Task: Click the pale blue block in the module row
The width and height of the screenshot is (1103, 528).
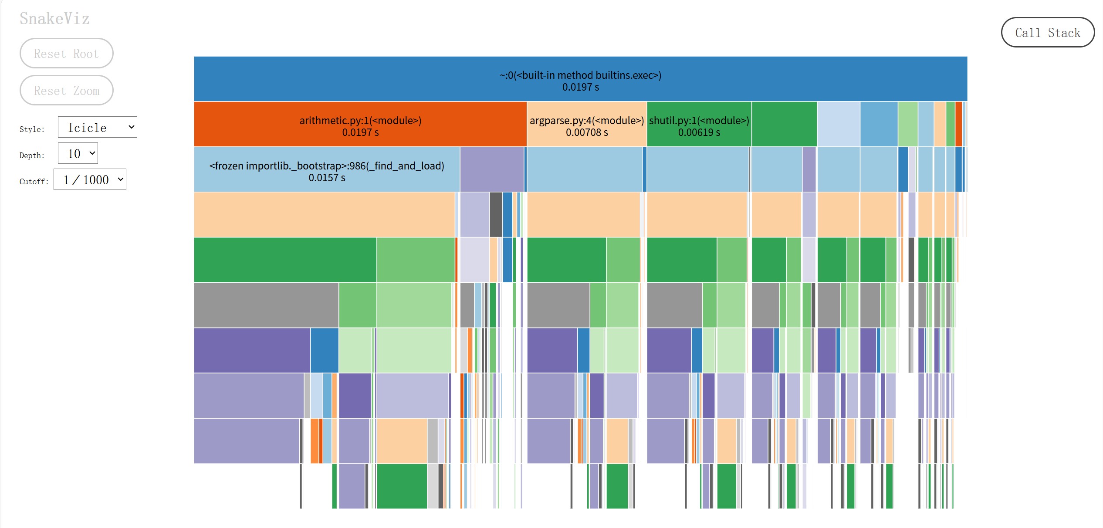Action: click(x=838, y=125)
